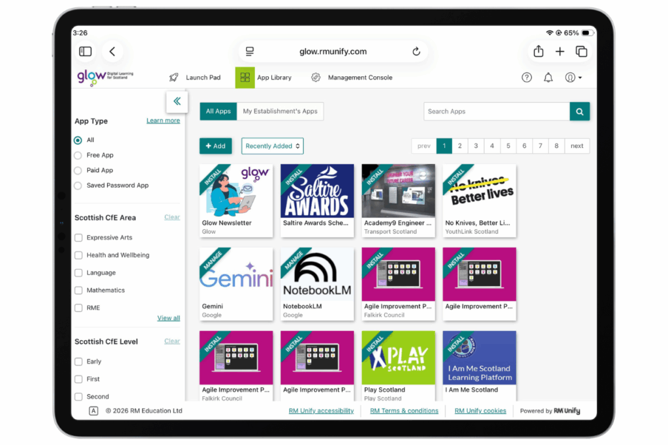The image size is (668, 445).
Task: Expand the user account menu
Action: click(573, 78)
